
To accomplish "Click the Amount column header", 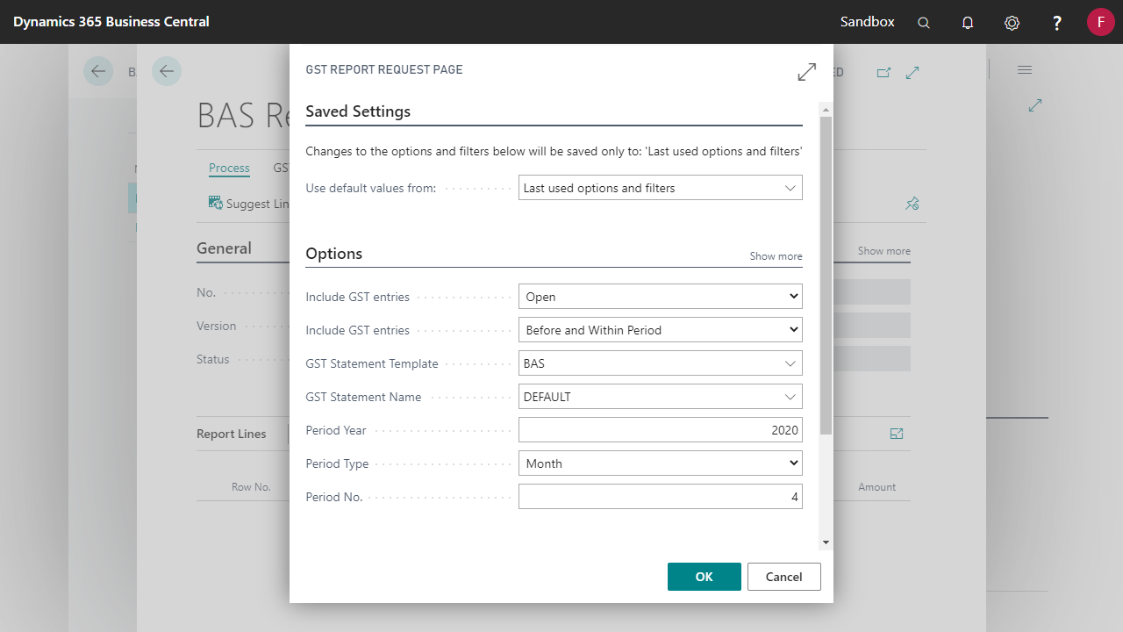I will [x=877, y=487].
